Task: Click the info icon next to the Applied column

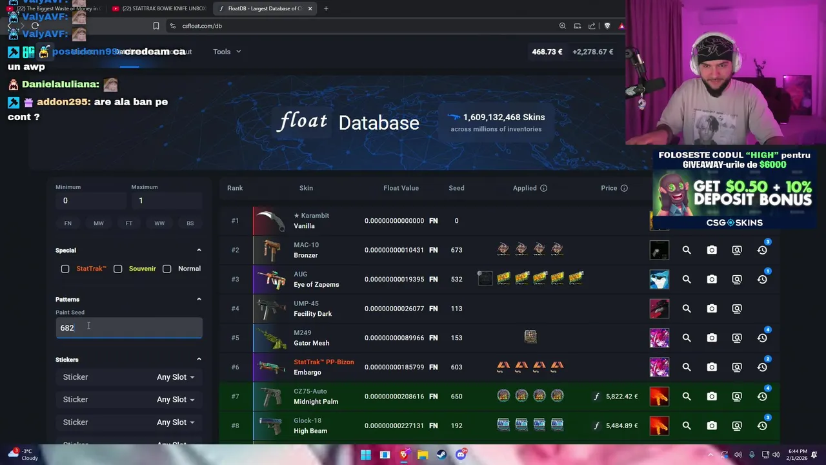Action: click(x=543, y=188)
